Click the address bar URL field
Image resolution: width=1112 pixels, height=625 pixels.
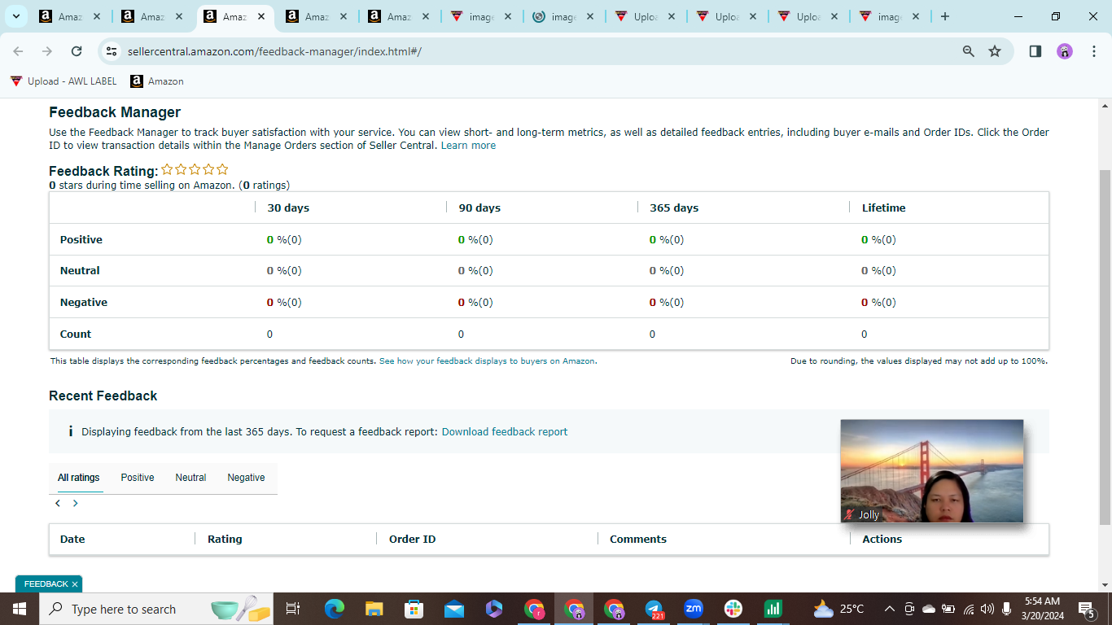pos(537,51)
